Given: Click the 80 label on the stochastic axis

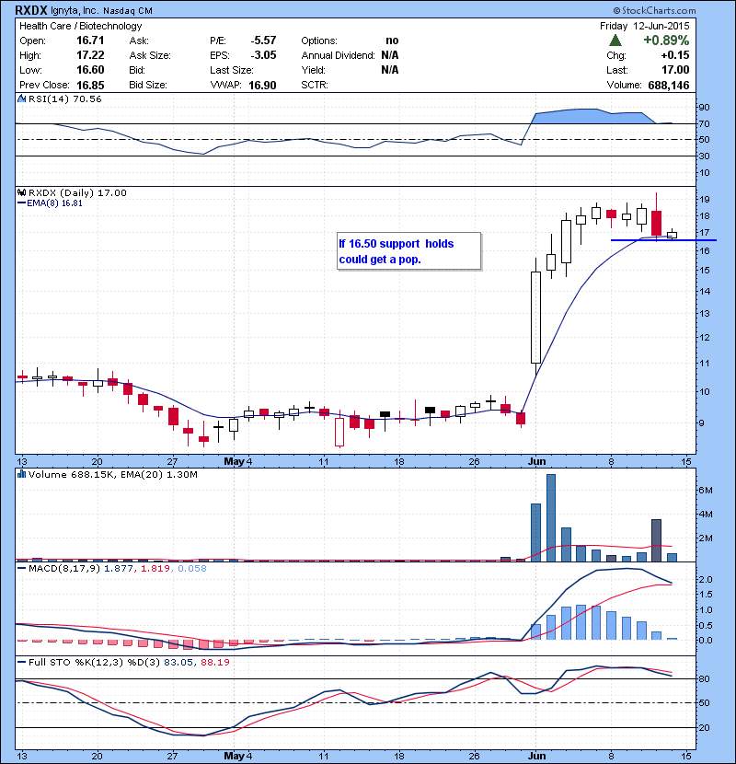Looking at the screenshot, I should click(x=705, y=678).
